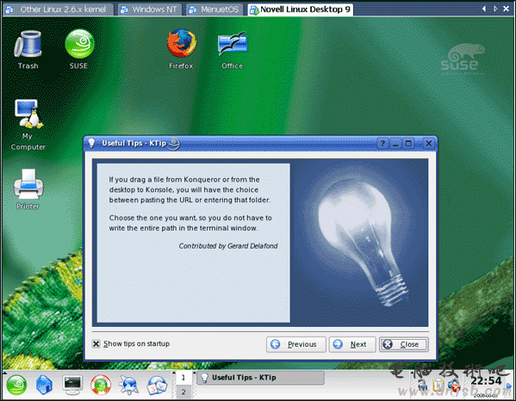
Task: Disable Show tips on startup checkbox
Action: click(96, 344)
